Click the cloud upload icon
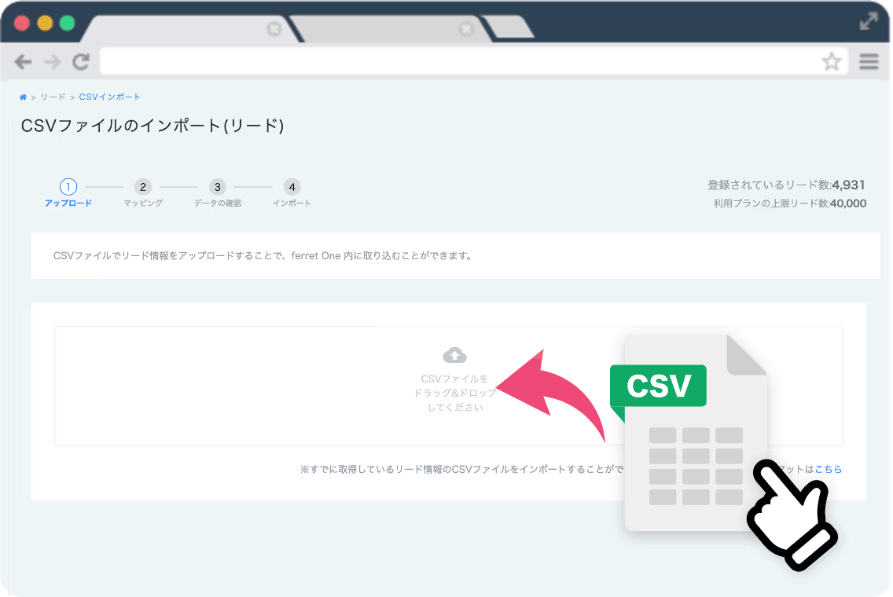 pos(454,355)
